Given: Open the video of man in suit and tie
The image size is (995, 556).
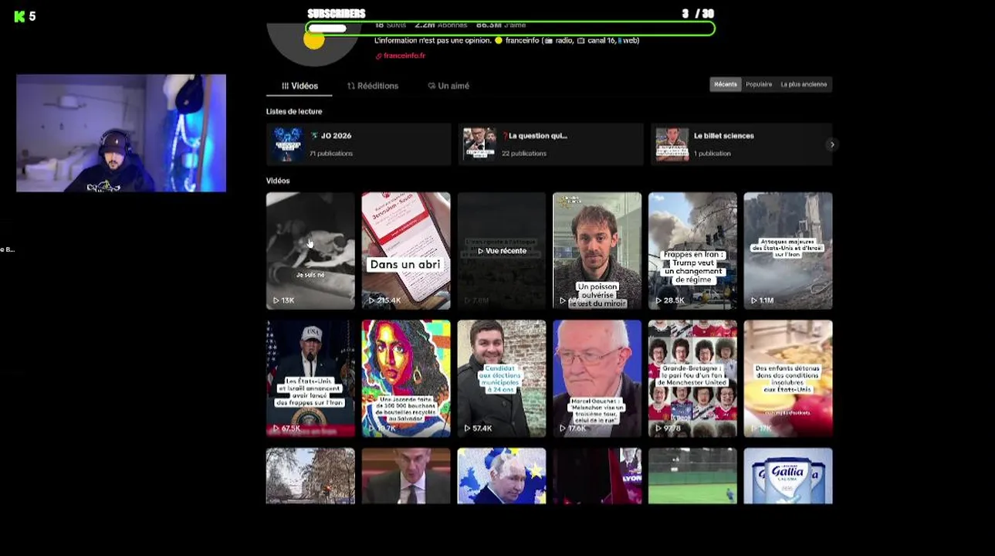Looking at the screenshot, I should click(x=406, y=476).
